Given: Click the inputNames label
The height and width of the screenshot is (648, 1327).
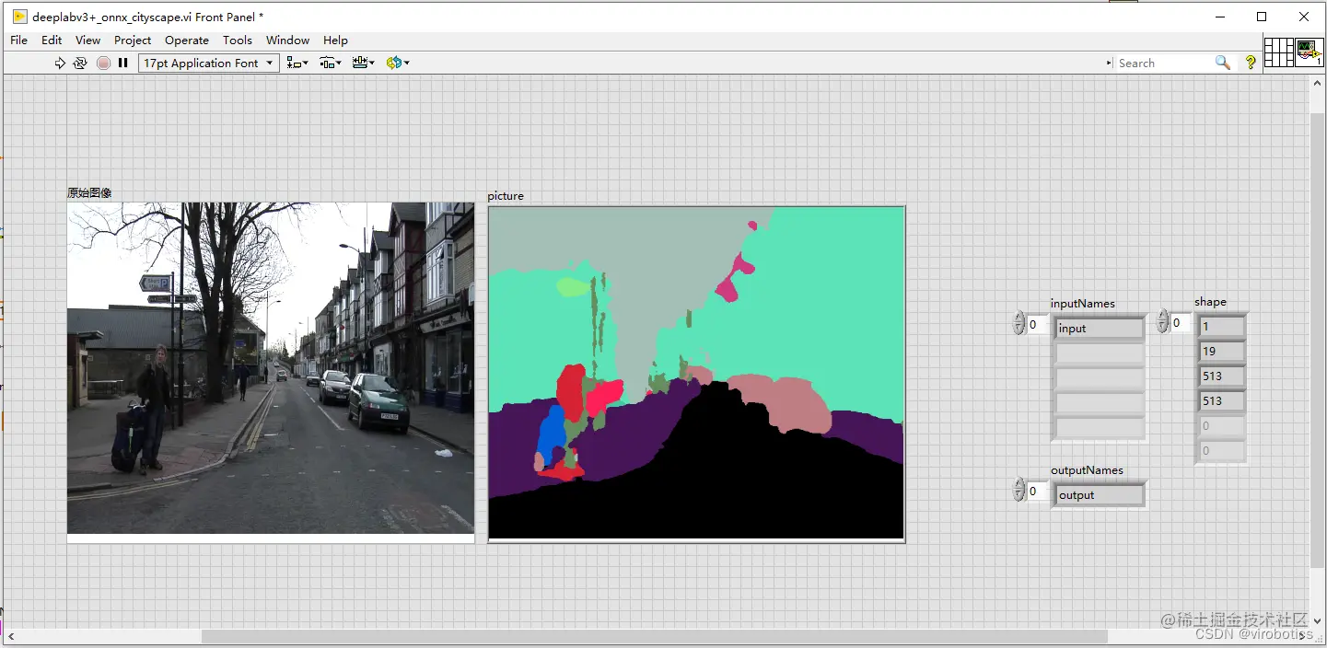Looking at the screenshot, I should point(1083,303).
